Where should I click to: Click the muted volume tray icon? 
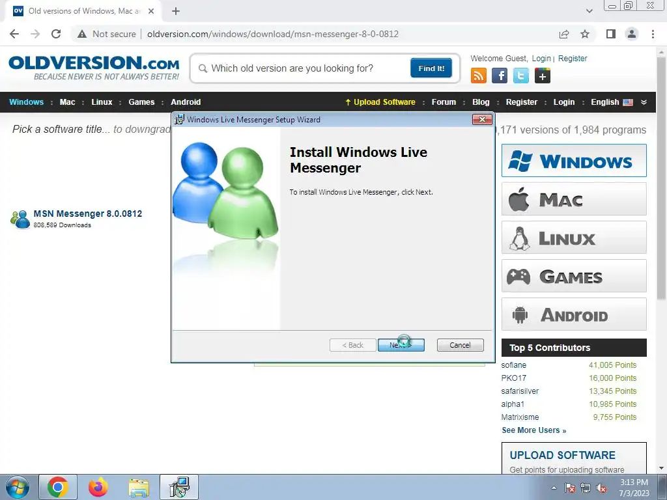coord(601,488)
